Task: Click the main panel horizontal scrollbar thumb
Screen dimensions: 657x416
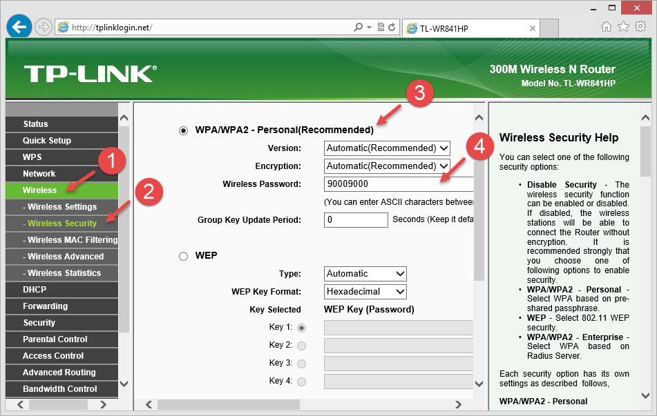Action: [229, 405]
